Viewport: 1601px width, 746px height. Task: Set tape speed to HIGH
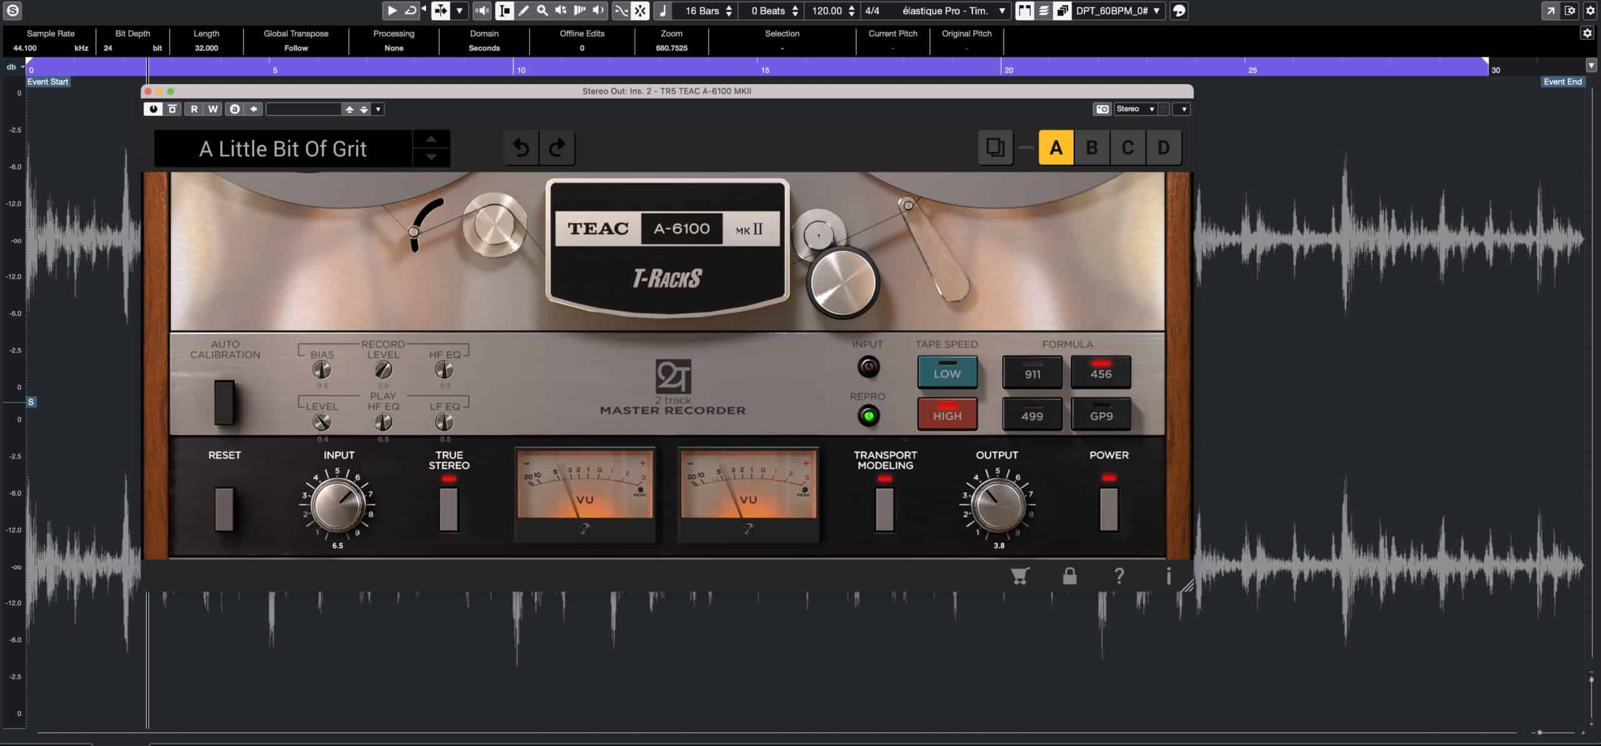947,414
